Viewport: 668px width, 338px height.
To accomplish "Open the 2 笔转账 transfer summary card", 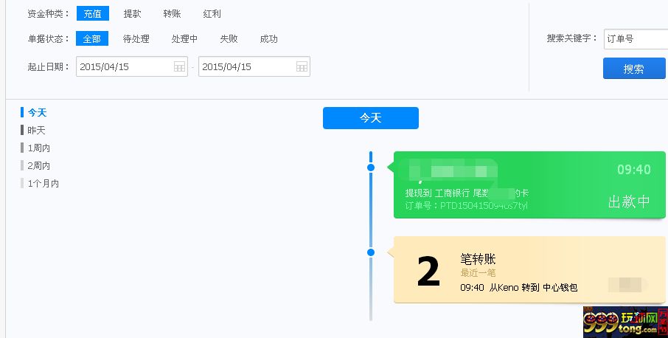I will [529, 269].
